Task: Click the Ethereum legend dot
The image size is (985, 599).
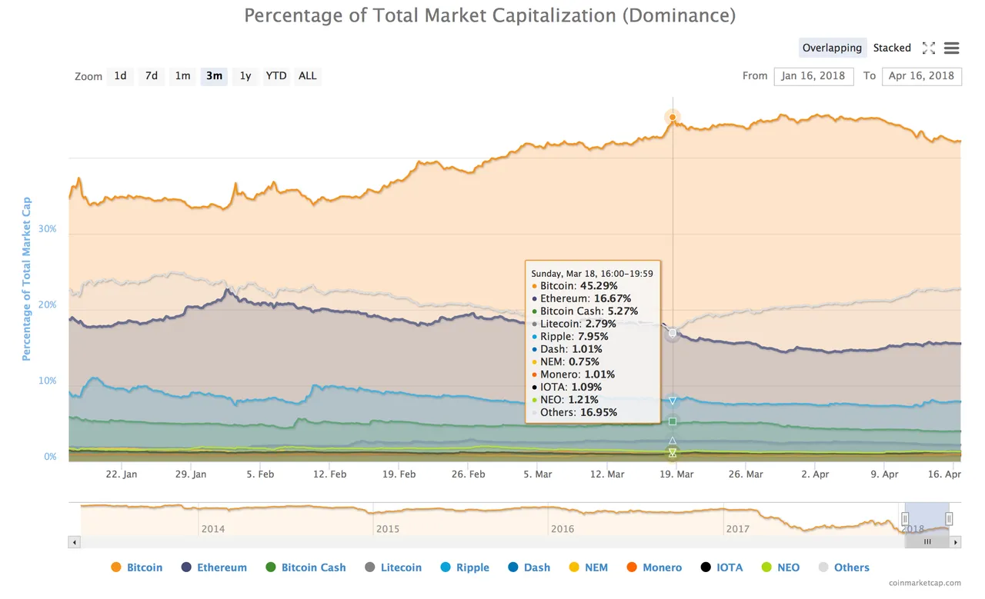Action: tap(186, 567)
